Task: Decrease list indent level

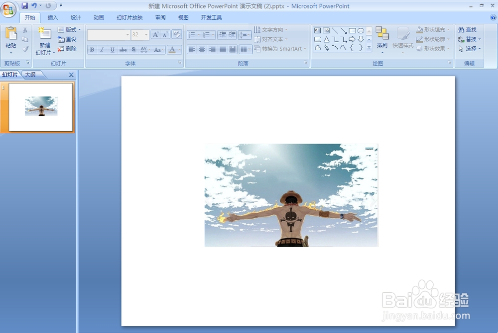Action: coord(222,35)
